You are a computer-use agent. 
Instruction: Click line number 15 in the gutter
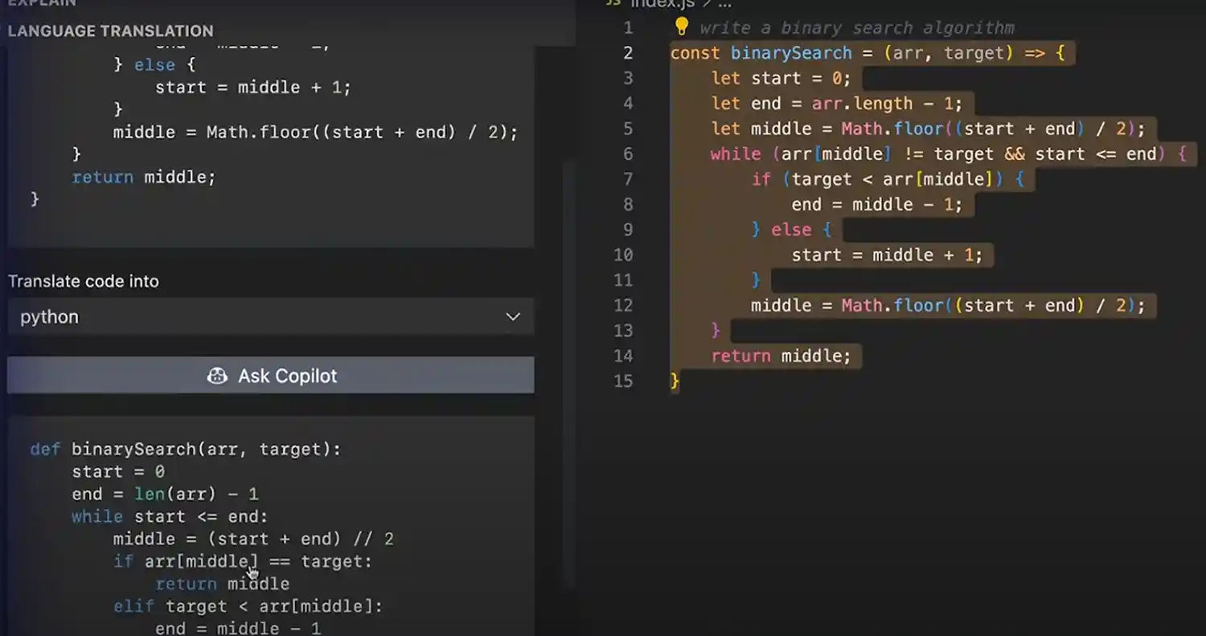pyautogui.click(x=623, y=381)
